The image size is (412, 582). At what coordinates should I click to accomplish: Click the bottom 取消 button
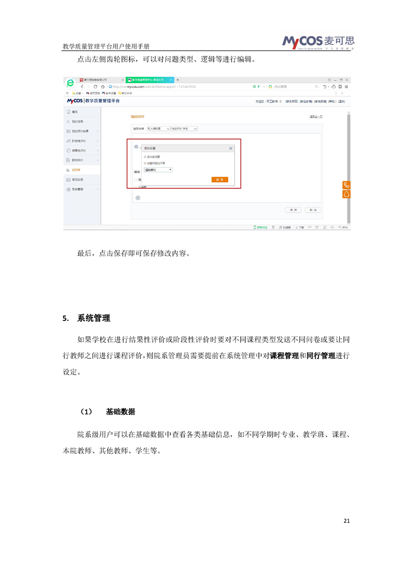coord(313,210)
